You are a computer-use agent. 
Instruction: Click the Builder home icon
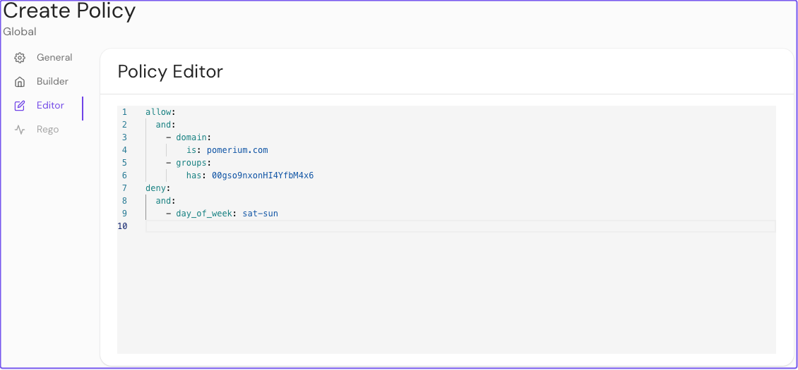click(19, 82)
